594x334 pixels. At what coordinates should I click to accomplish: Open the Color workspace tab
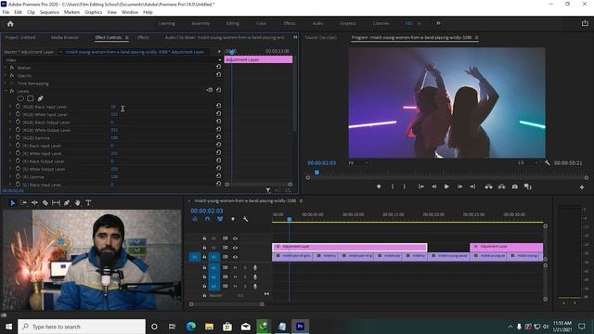pos(261,23)
